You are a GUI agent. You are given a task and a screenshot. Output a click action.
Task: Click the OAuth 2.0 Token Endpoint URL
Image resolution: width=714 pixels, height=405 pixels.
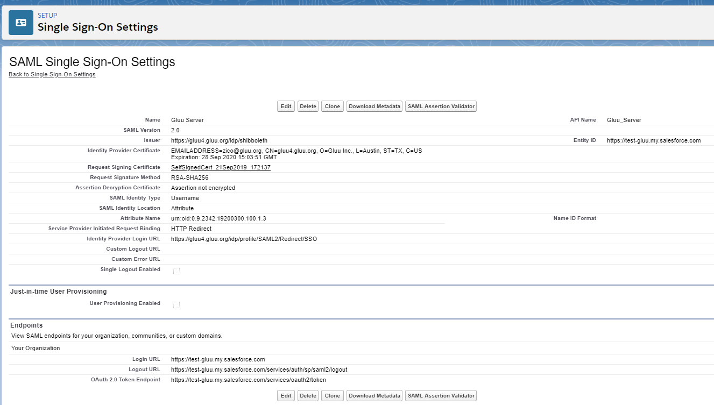(x=248, y=380)
